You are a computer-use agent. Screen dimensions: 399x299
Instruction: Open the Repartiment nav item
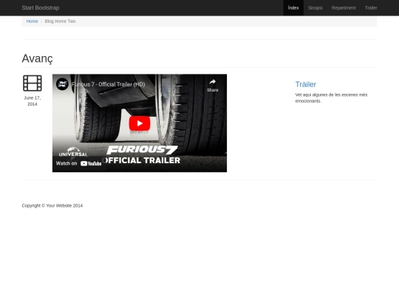[344, 8]
